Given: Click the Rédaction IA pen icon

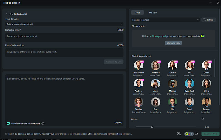Looking at the screenshot, I should pyautogui.click(x=12, y=14).
